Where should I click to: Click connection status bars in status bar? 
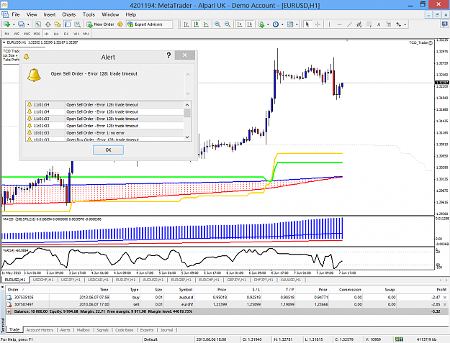pyautogui.click(x=399, y=339)
